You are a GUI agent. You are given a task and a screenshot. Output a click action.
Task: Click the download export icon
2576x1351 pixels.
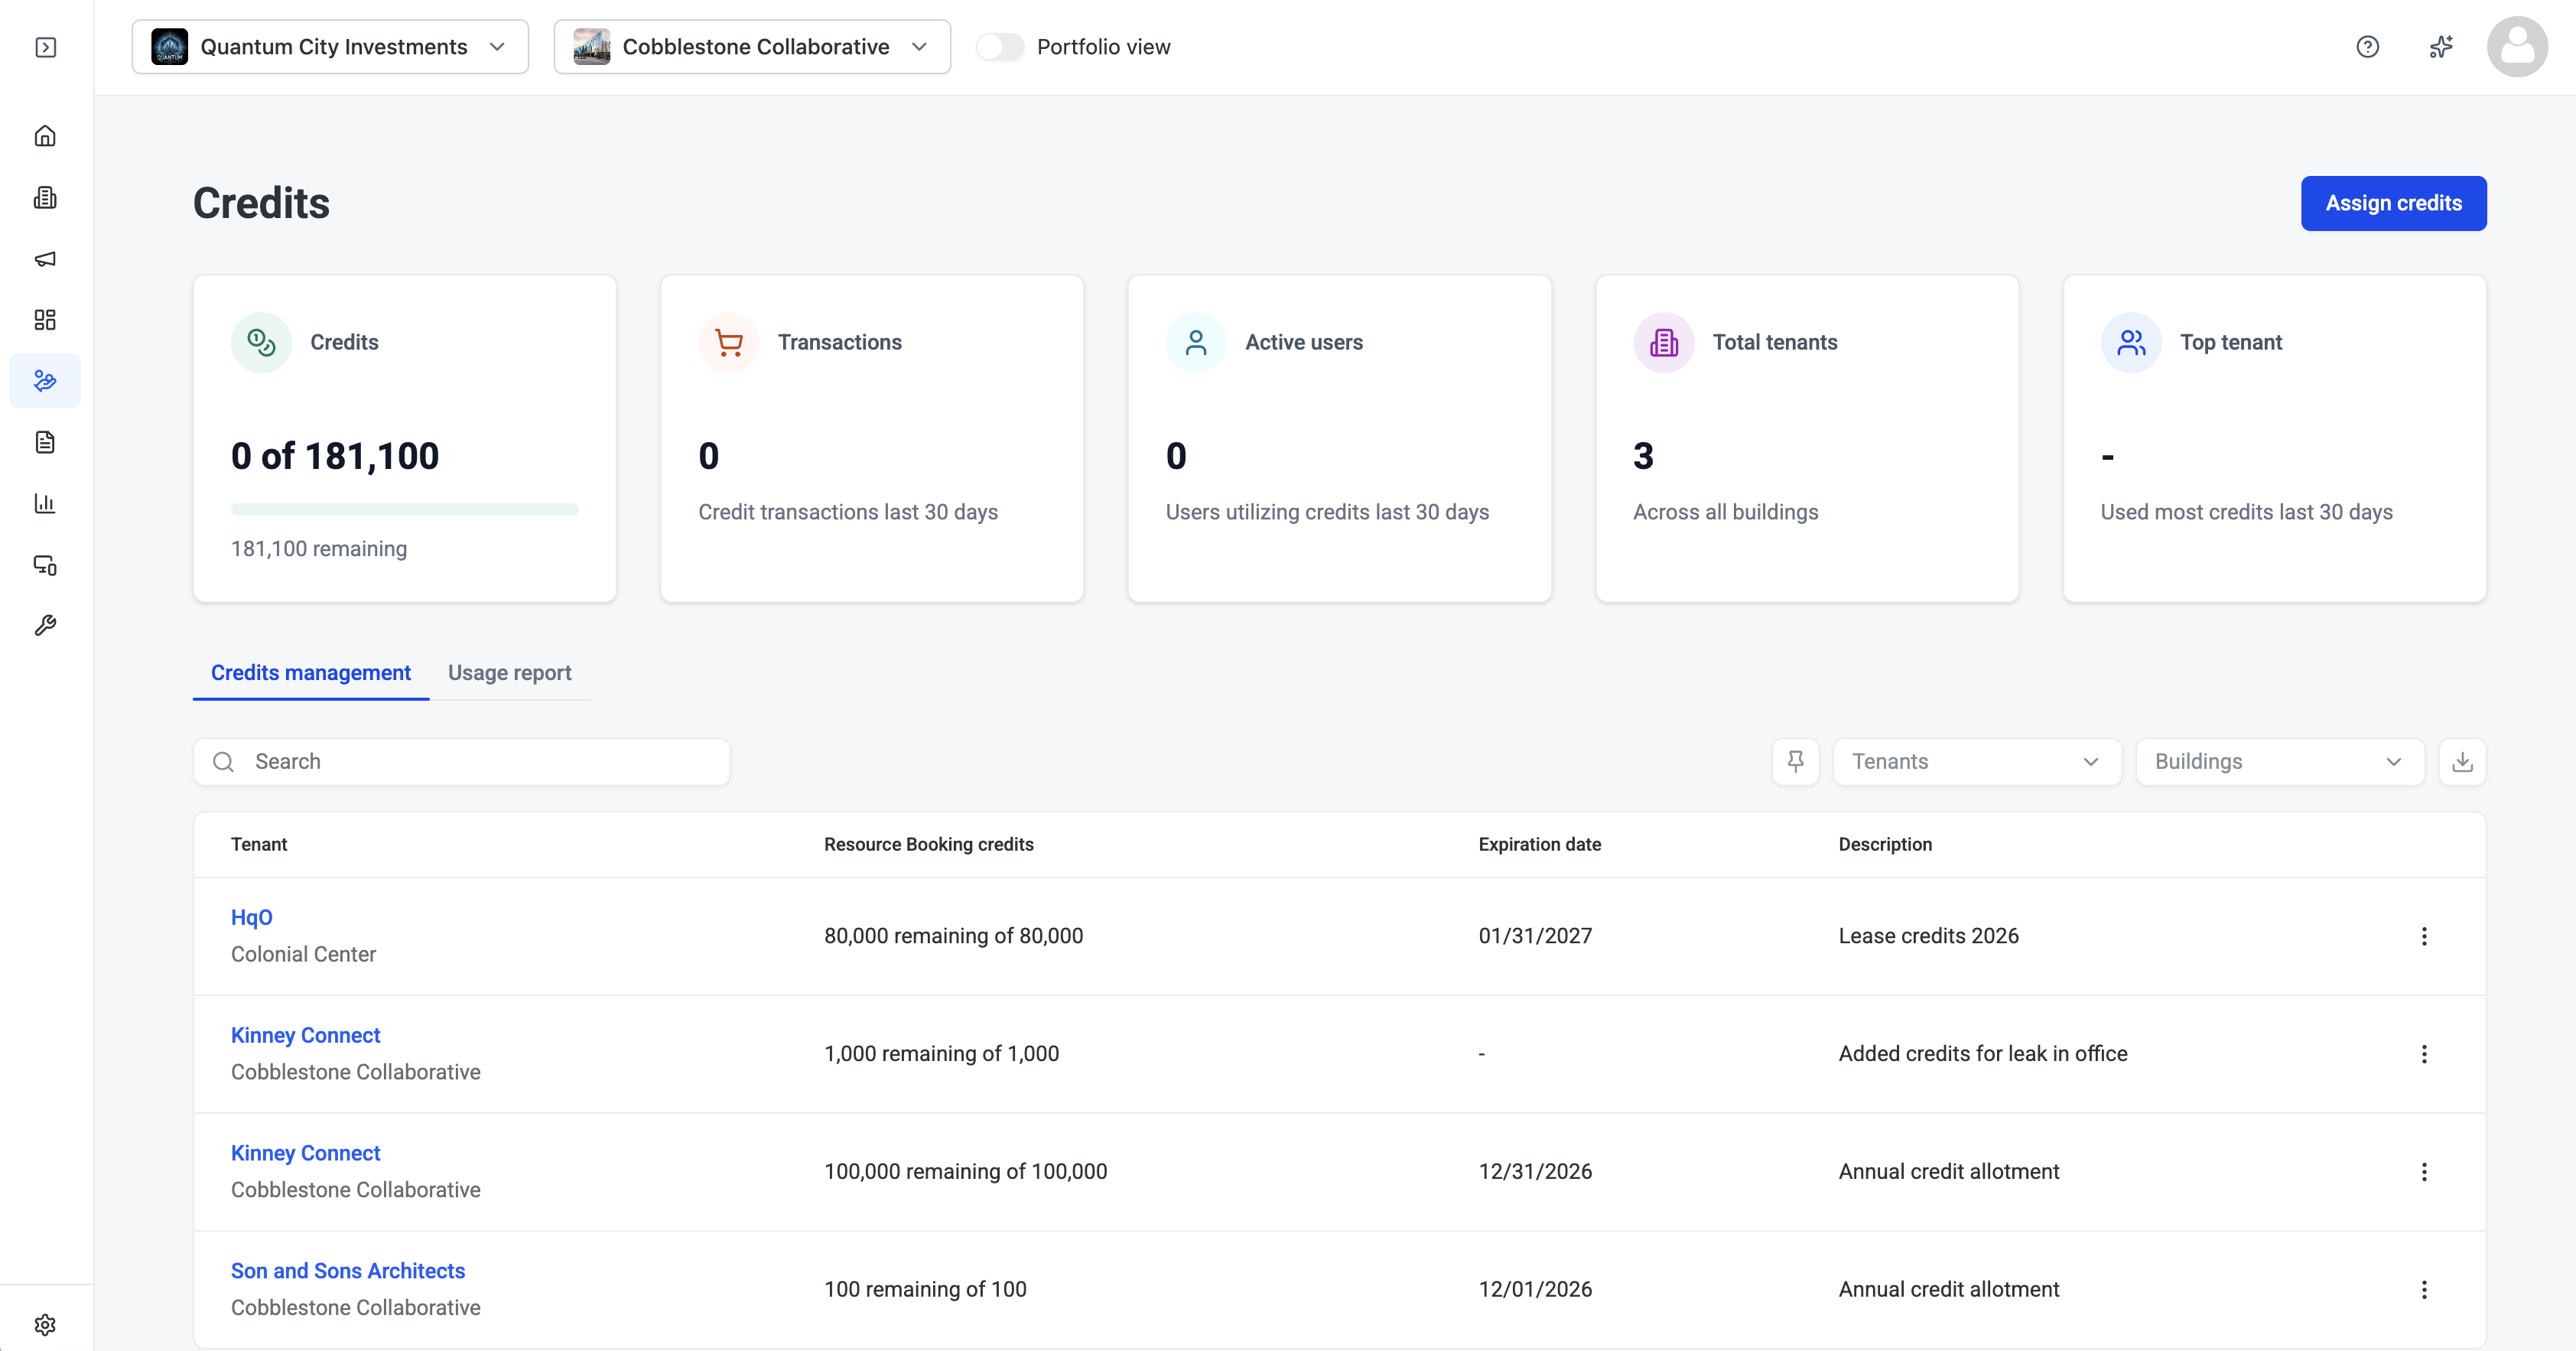point(2462,762)
